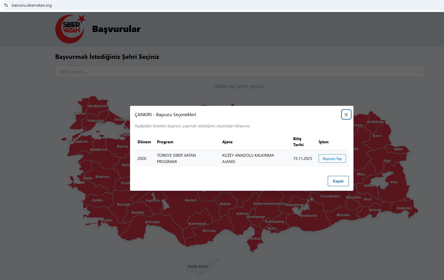Choose Diyarbakır province on the map
Image resolution: width=444 pixels, height=280 pixels.
point(330,196)
